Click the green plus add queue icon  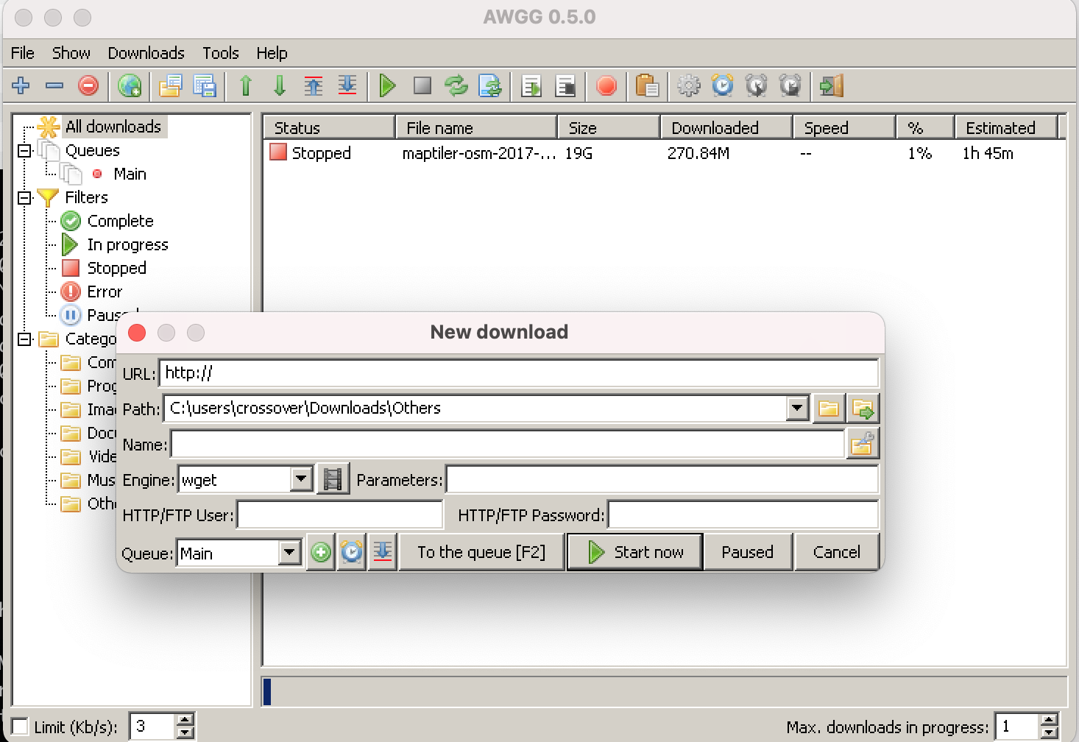pos(321,553)
